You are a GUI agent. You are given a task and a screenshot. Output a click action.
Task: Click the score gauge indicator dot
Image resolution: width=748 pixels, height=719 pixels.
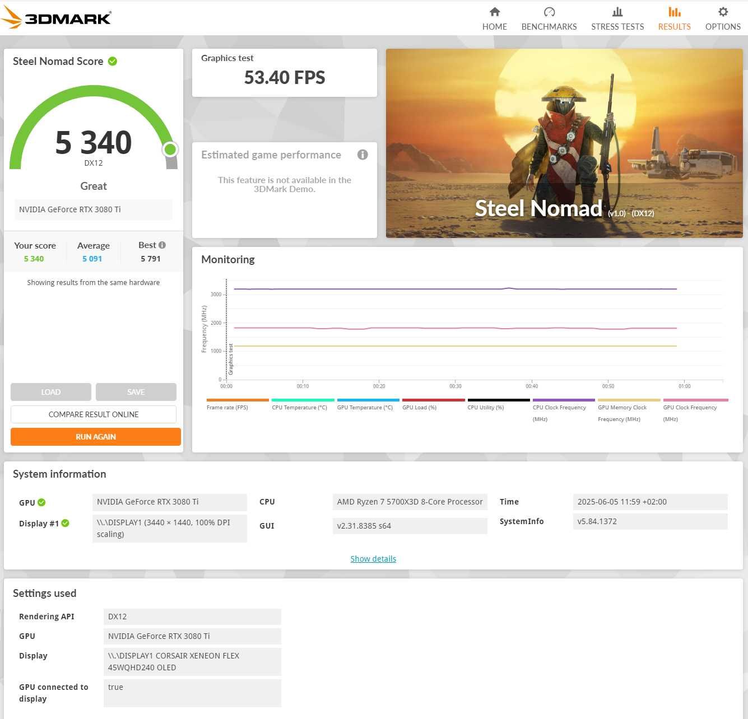tap(170, 150)
